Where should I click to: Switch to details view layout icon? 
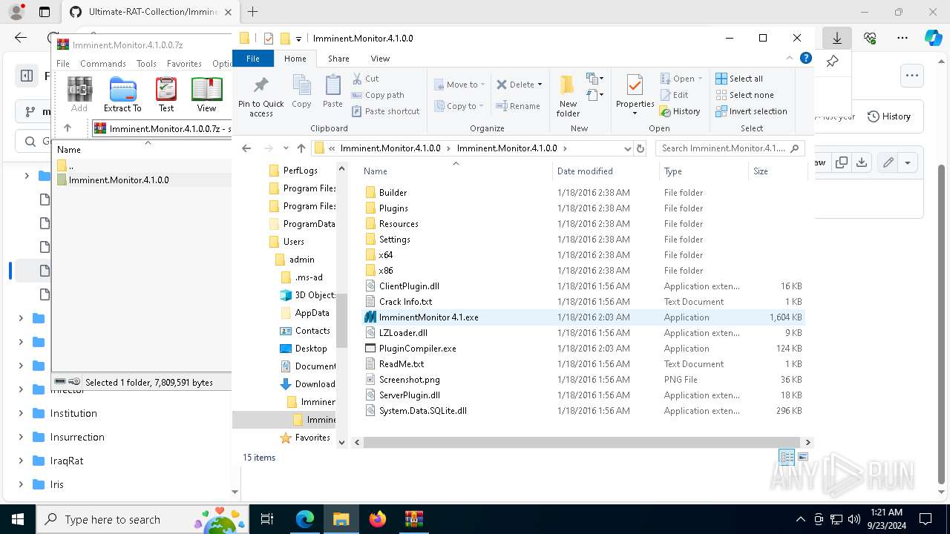(787, 457)
